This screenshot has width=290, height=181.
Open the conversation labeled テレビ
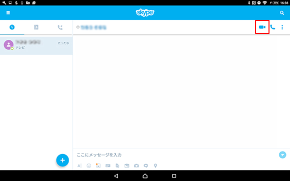(36, 45)
